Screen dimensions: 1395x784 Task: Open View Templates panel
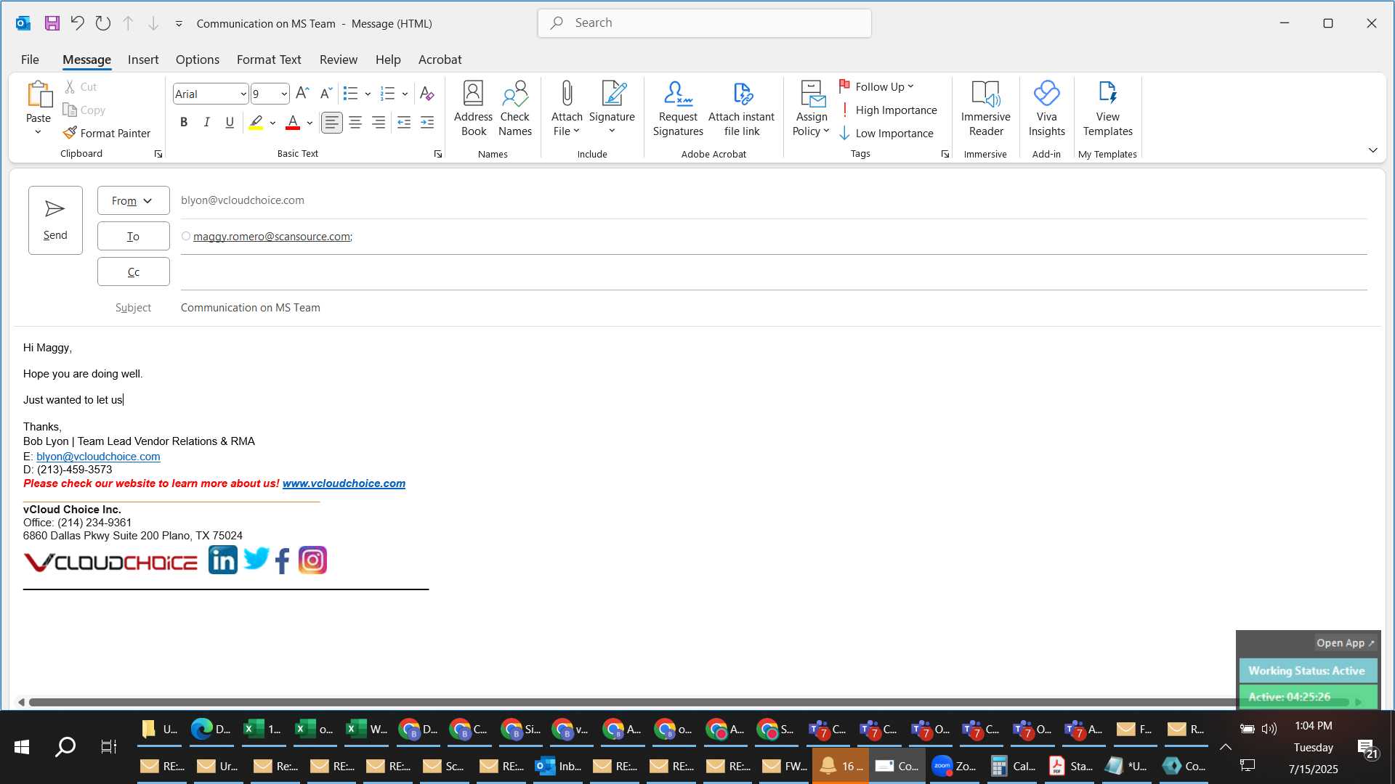(1107, 109)
